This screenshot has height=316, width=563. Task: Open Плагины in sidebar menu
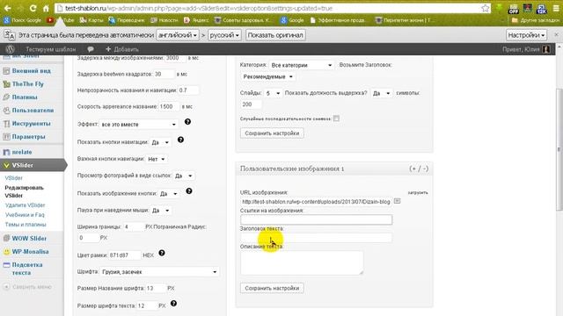coord(25,97)
